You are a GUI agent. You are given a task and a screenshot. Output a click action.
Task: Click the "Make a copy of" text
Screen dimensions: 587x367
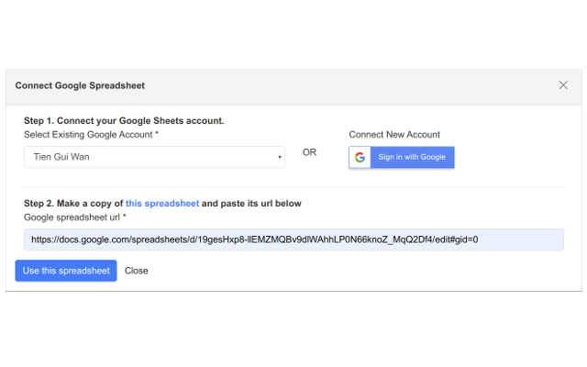[90, 203]
